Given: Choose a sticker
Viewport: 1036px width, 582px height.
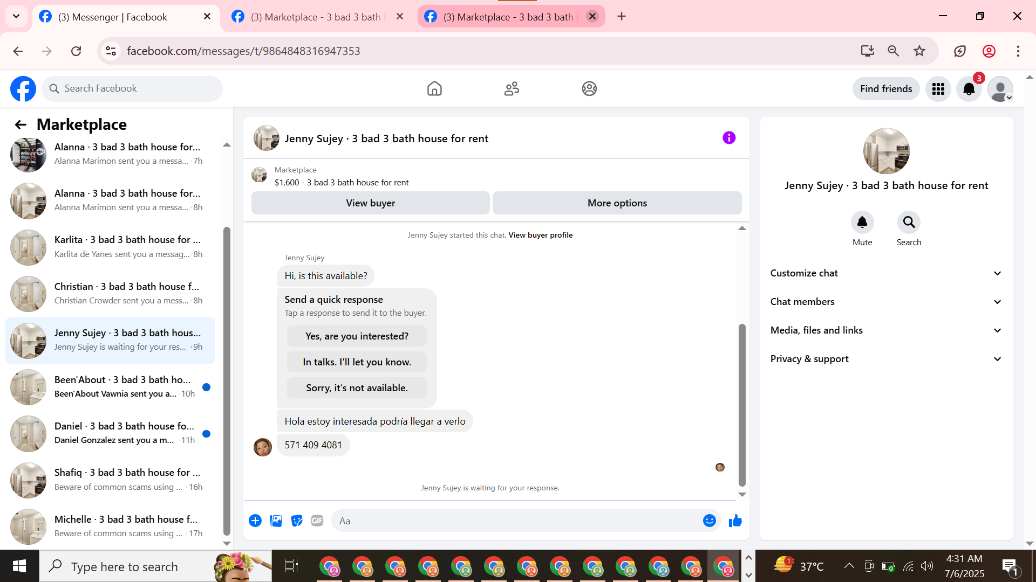Looking at the screenshot, I should click(x=297, y=521).
